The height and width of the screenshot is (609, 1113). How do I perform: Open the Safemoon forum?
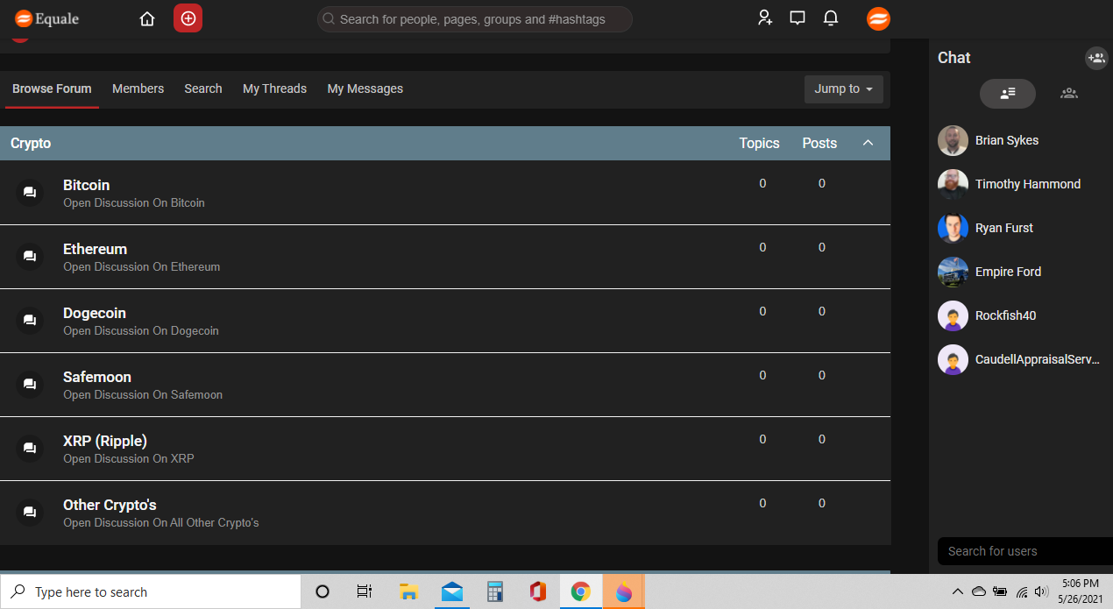pyautogui.click(x=97, y=377)
